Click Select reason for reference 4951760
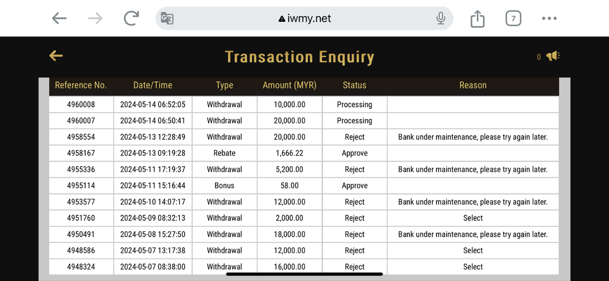Viewport: 609px width, 281px height. tap(473, 218)
